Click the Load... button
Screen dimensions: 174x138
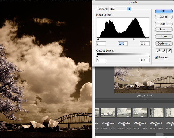click(x=164, y=24)
